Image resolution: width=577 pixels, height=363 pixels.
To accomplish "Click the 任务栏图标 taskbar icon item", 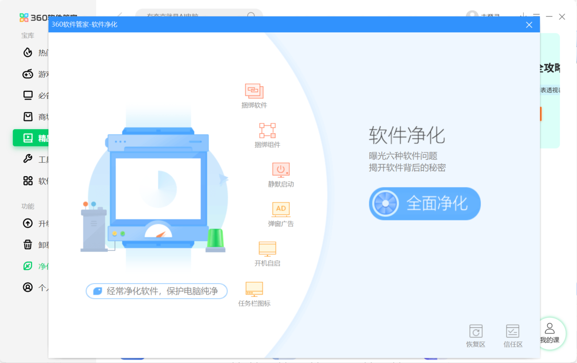I will tap(254, 289).
